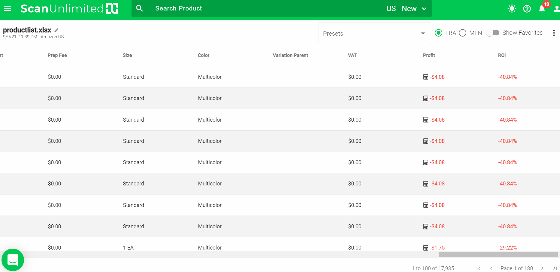
Task: Open the hamburger navigation menu
Action: point(8,9)
